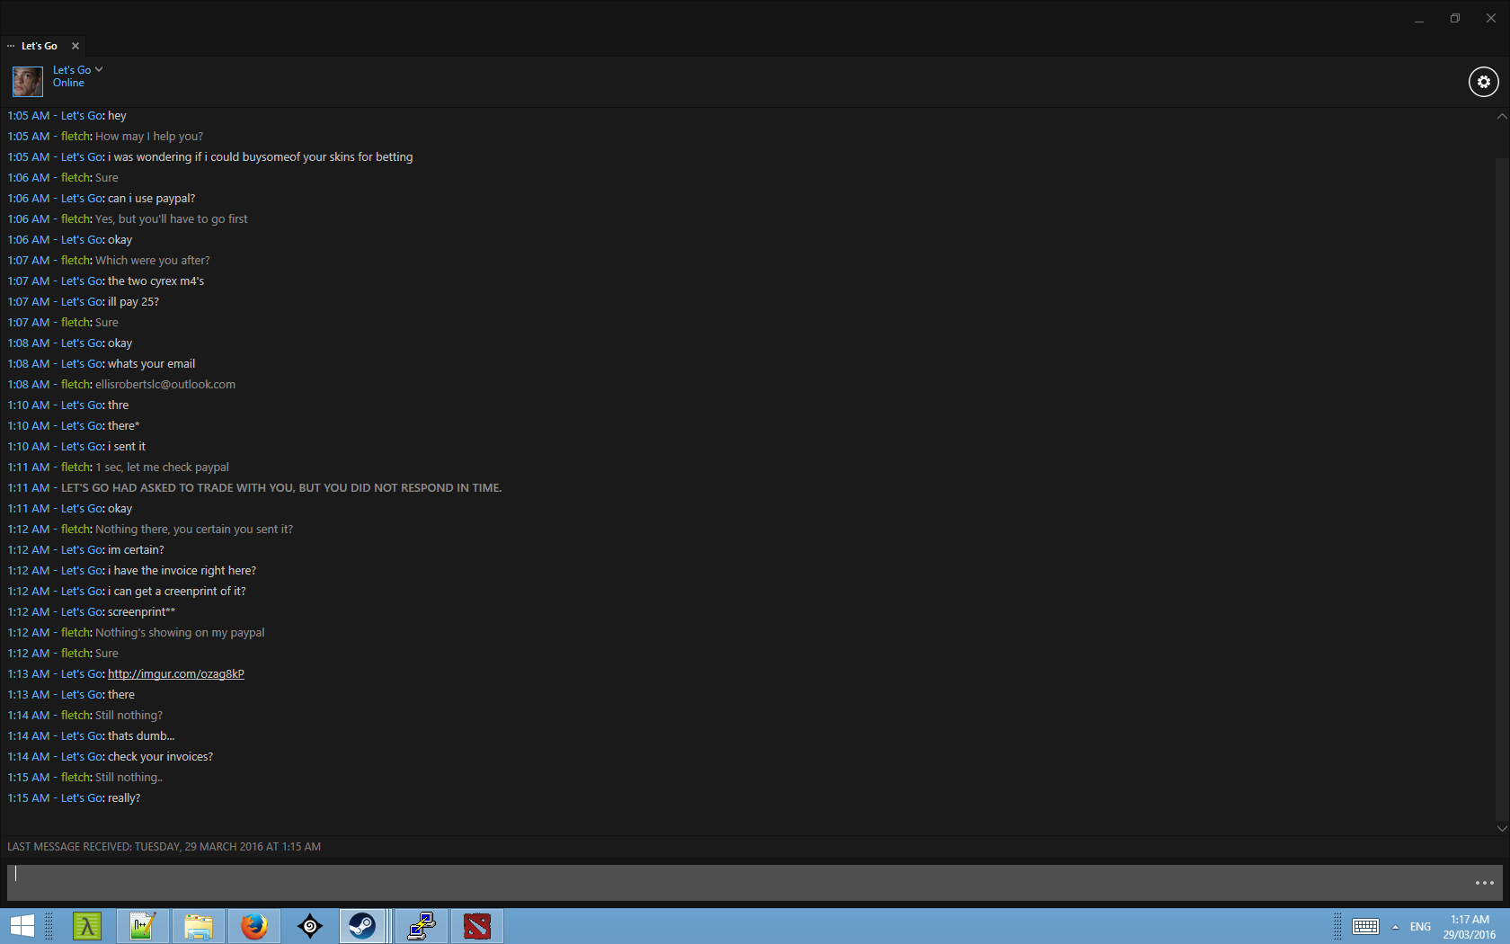1510x944 pixels.
Task: Show hidden system tray icons
Action: tap(1395, 927)
